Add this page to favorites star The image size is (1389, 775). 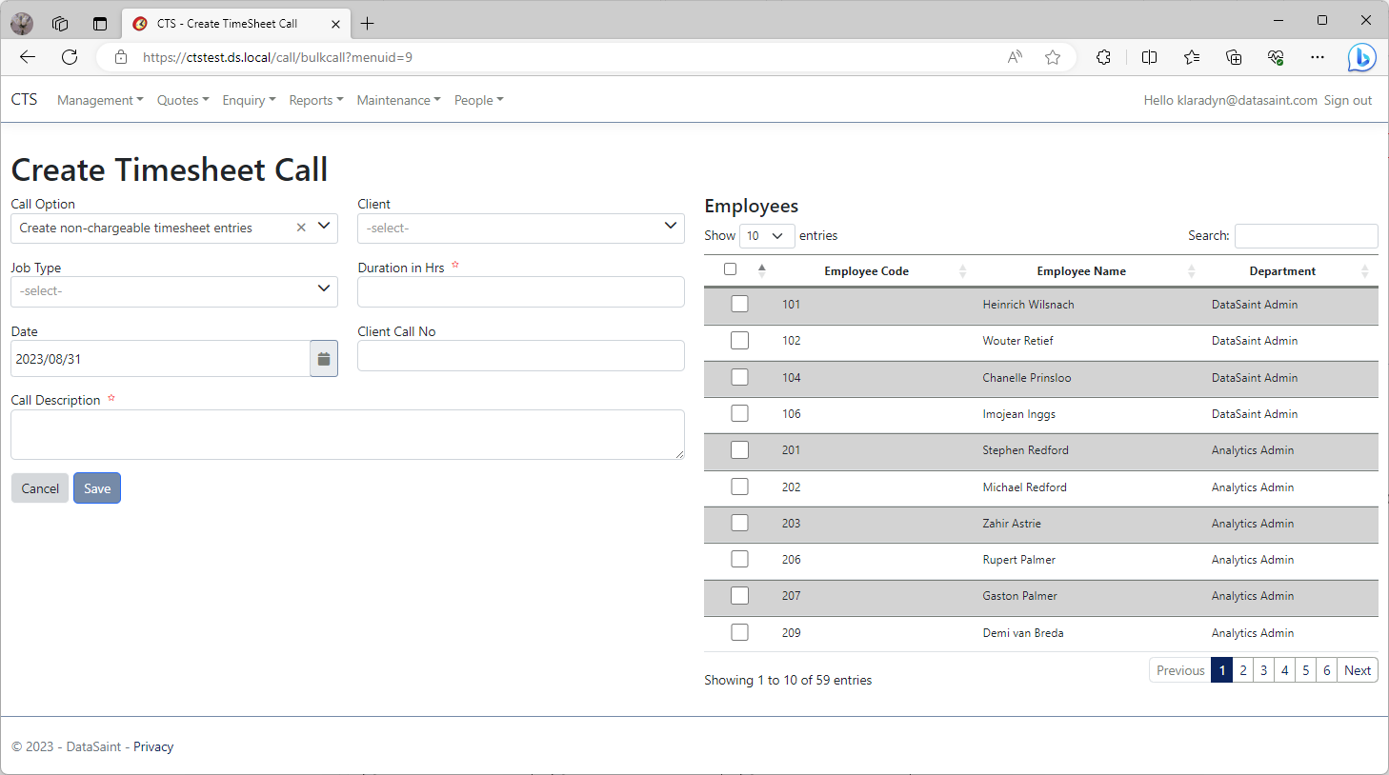click(x=1053, y=57)
